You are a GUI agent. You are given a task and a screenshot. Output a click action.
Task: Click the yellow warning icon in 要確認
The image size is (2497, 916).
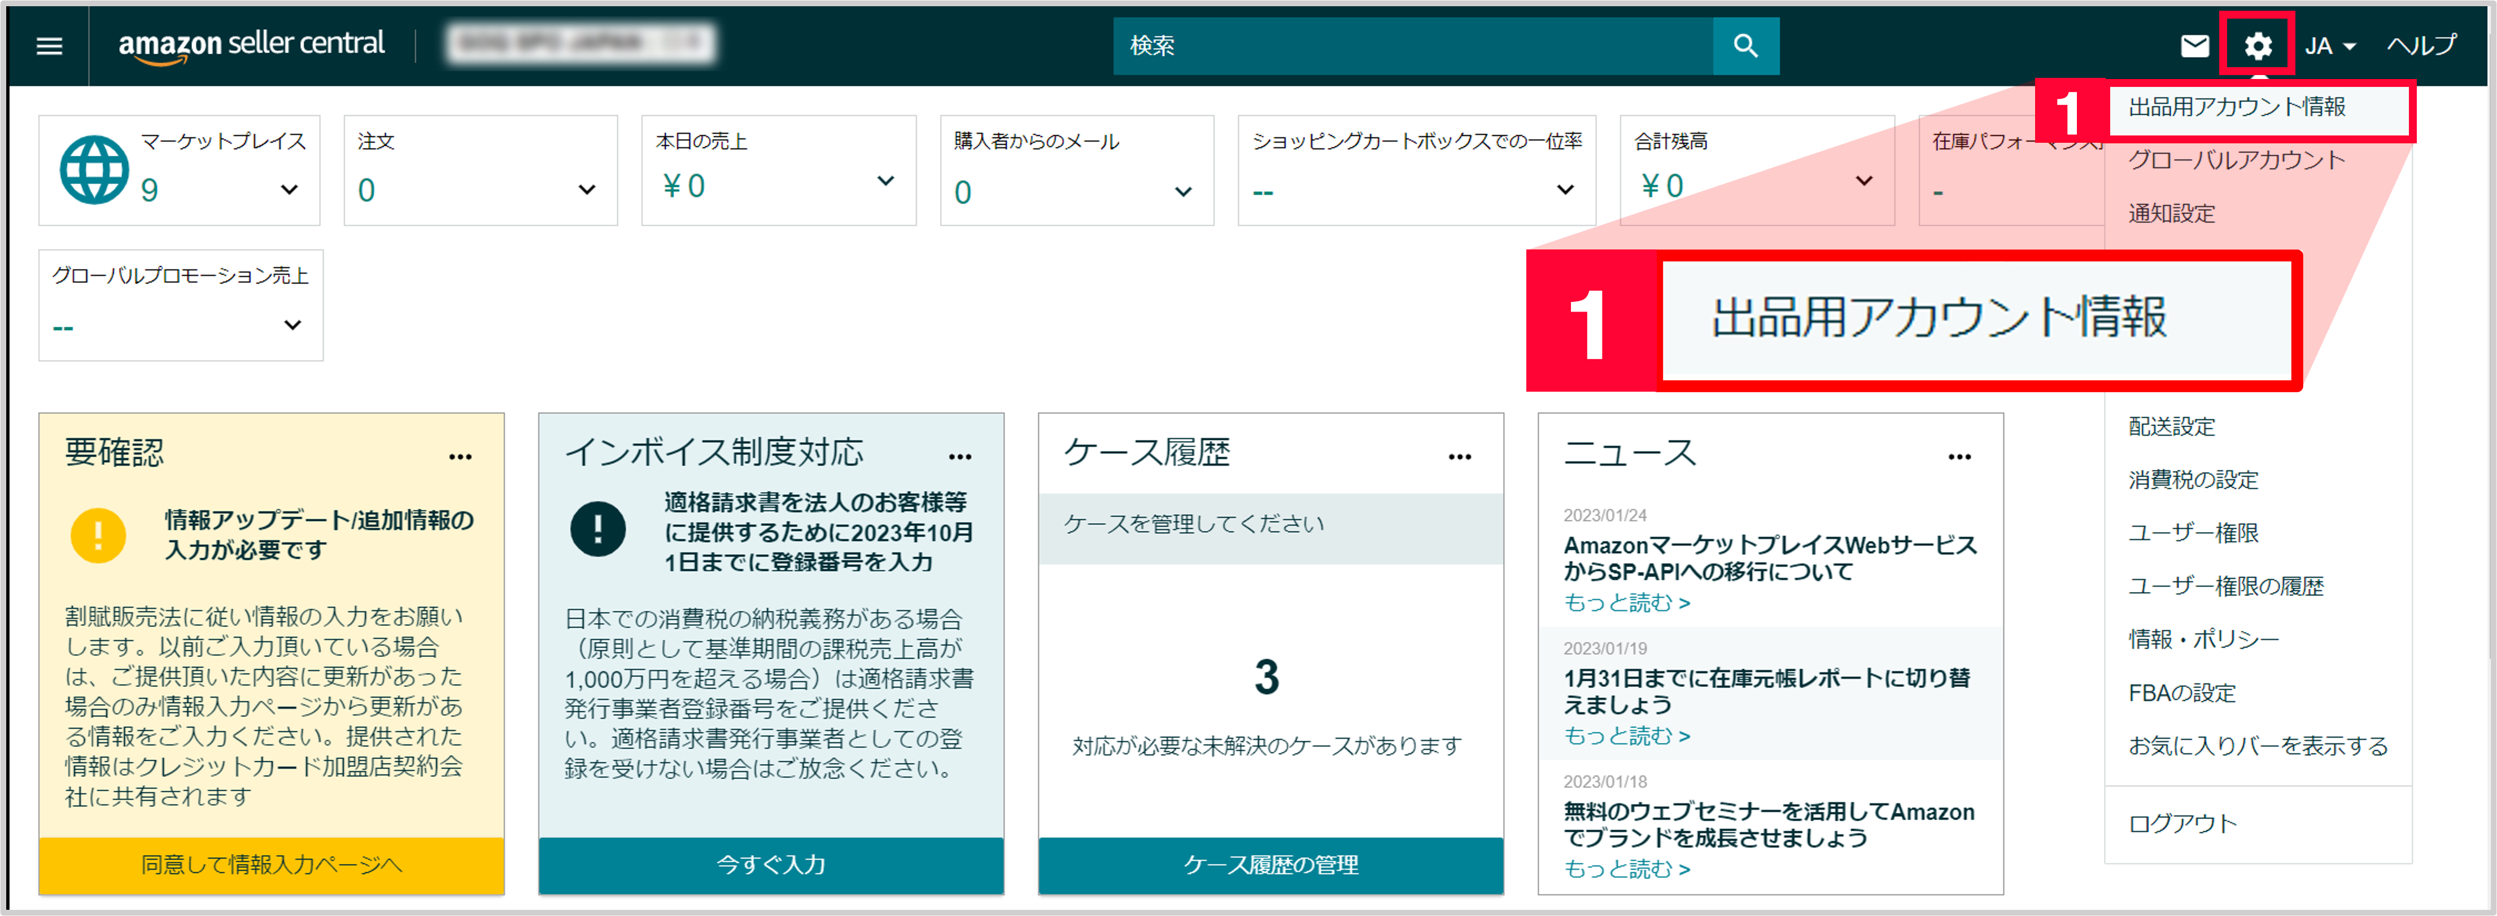click(x=98, y=535)
